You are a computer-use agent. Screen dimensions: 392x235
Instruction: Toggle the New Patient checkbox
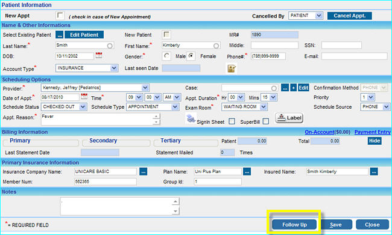166,35
